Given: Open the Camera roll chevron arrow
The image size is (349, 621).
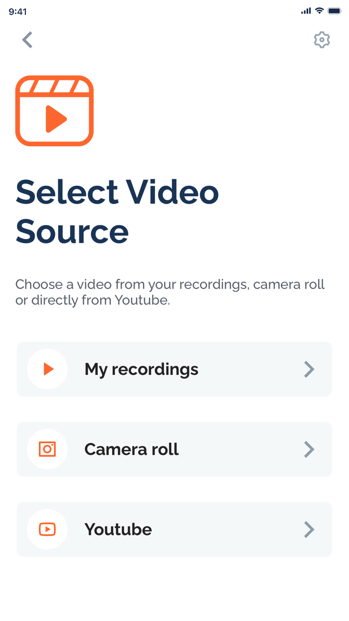Looking at the screenshot, I should (310, 449).
